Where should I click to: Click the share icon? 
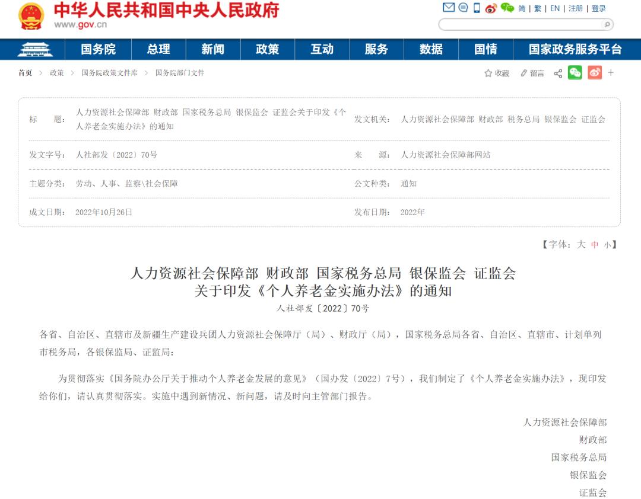point(558,73)
